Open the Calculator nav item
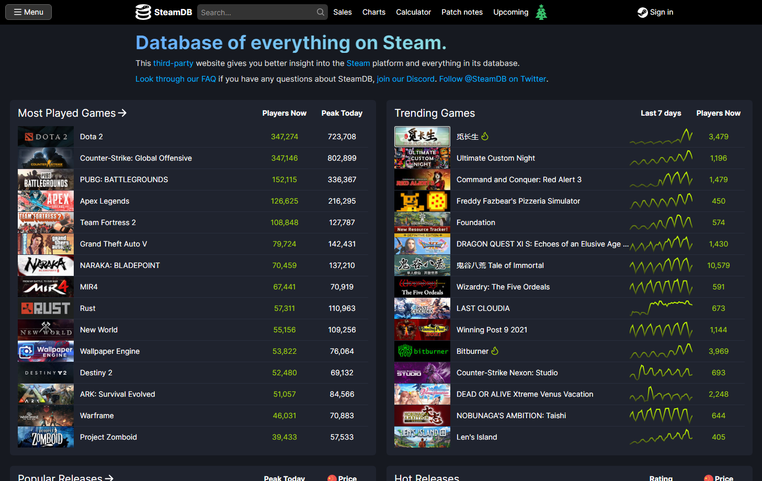Screen dimensions: 762x481 413,12
